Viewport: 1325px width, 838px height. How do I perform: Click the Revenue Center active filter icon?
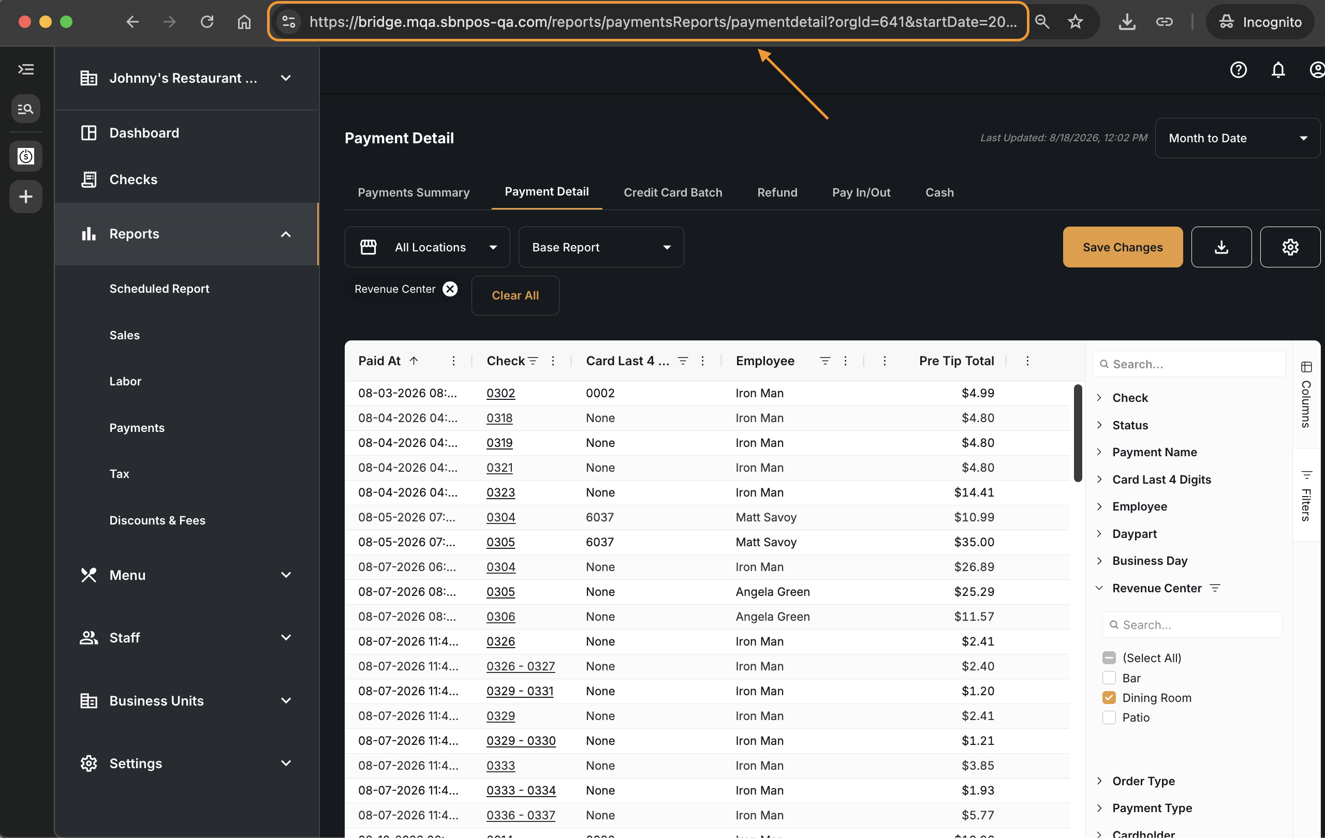point(1215,588)
